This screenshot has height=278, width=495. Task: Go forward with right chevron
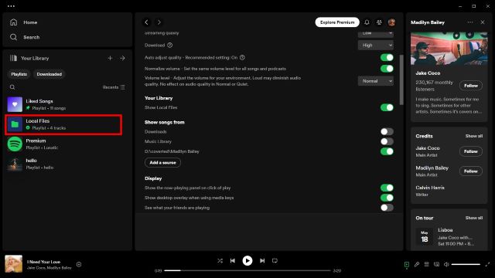coord(159,22)
